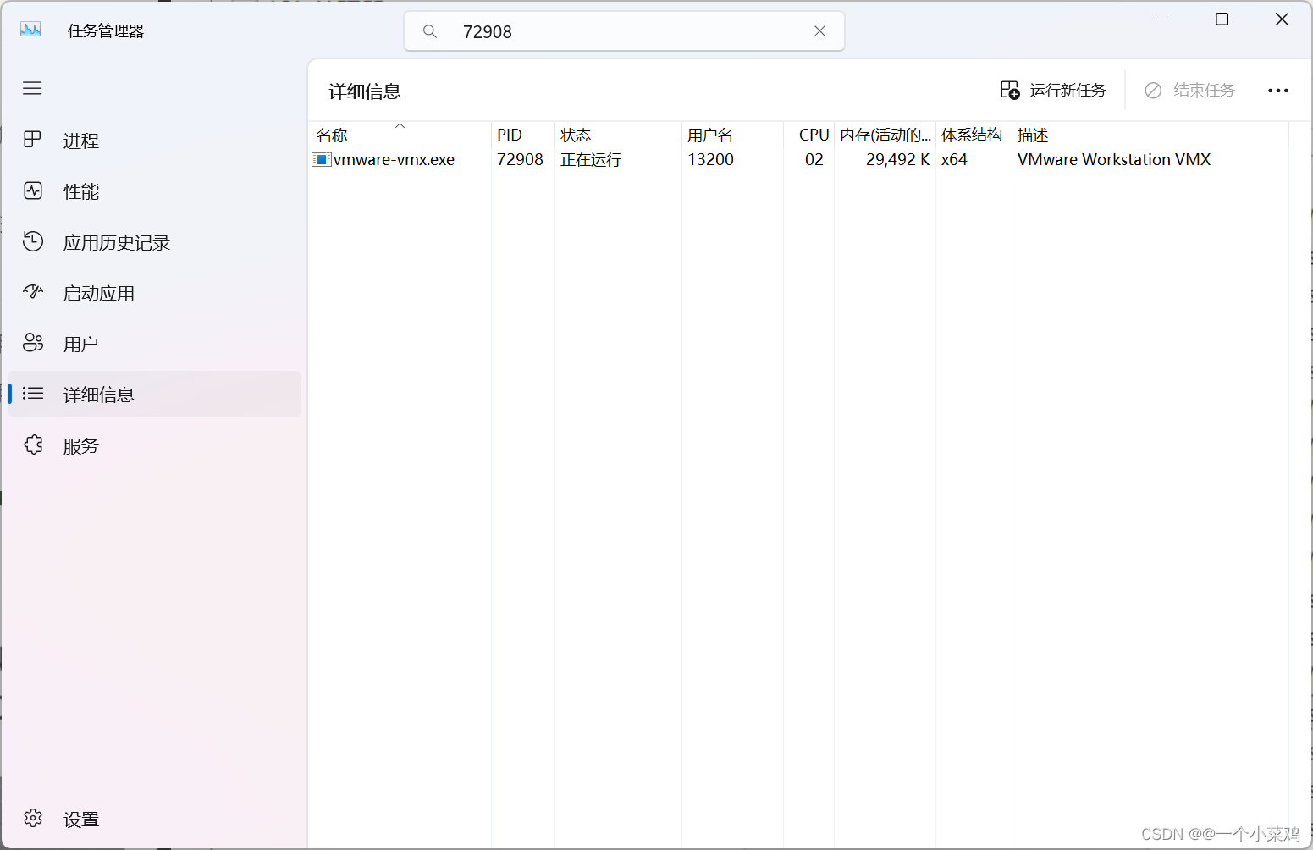Click the memory value 29,492 K
This screenshot has height=850, width=1313.
tap(897, 159)
